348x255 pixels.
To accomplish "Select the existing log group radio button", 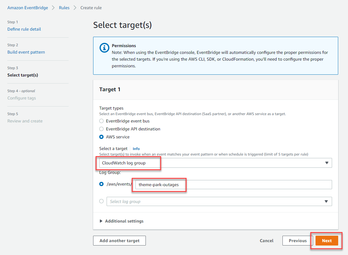I will 101,201.
